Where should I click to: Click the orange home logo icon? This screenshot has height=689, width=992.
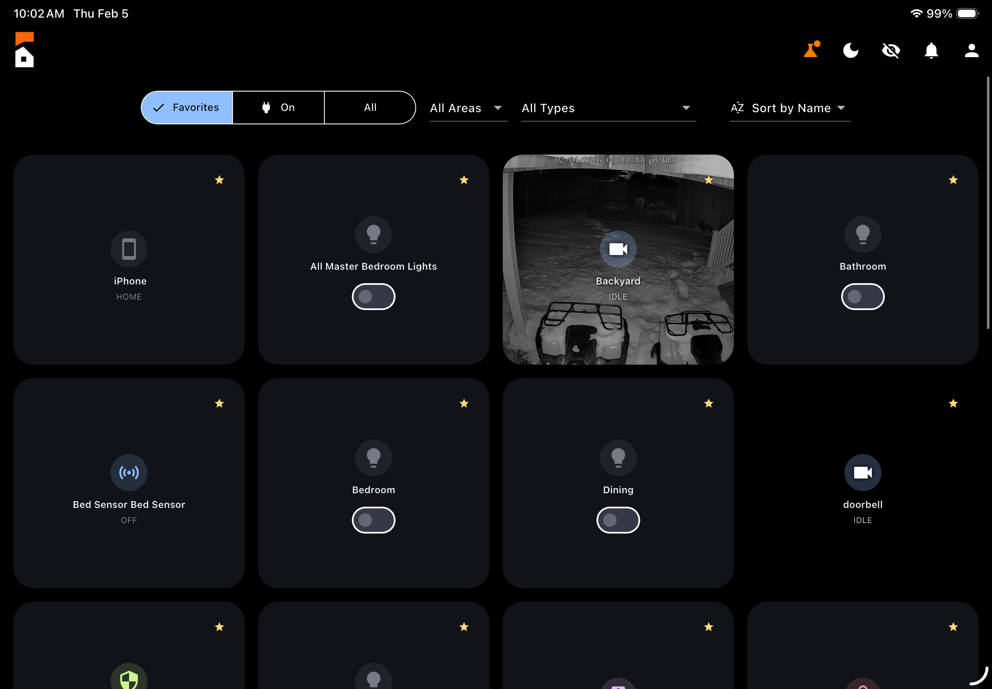point(24,50)
